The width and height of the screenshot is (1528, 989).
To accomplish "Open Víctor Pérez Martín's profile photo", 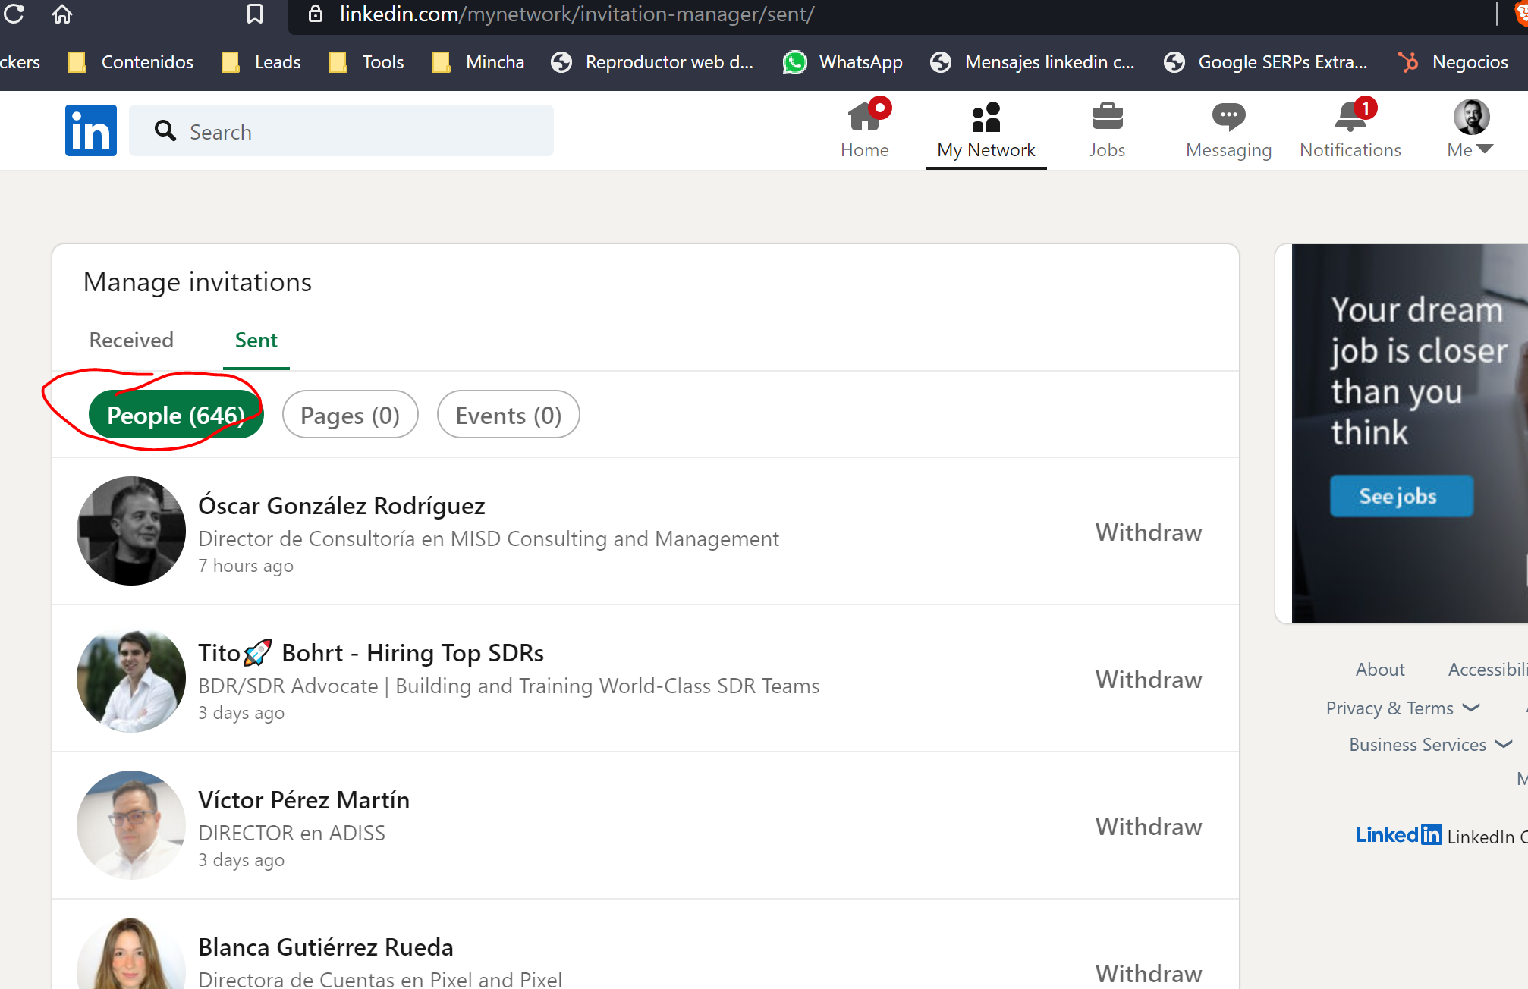I will click(x=131, y=825).
